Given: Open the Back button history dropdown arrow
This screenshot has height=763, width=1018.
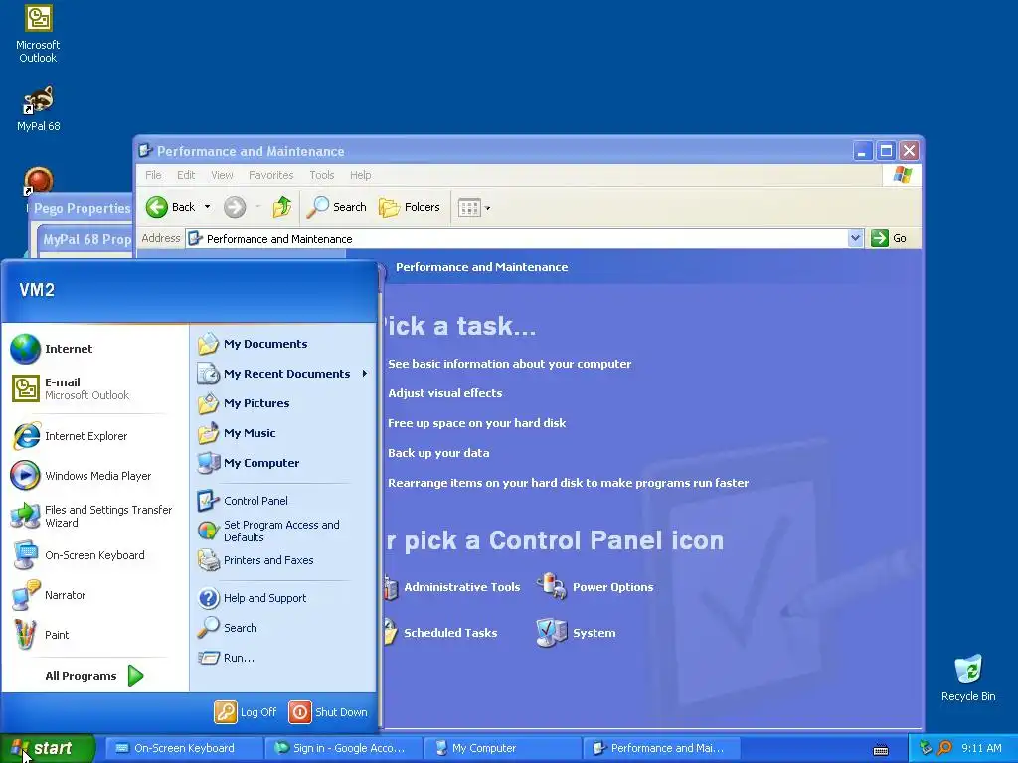Looking at the screenshot, I should tap(207, 207).
